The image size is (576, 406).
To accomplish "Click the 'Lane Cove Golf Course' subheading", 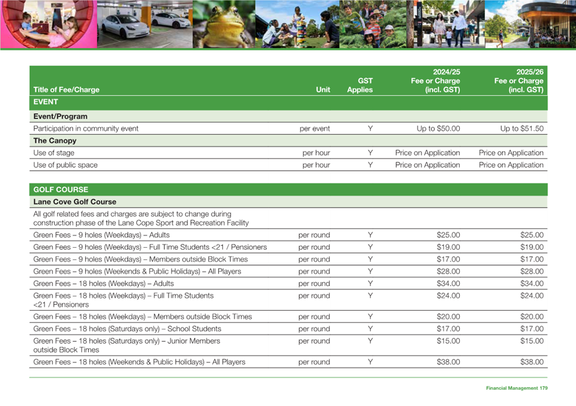I will (x=75, y=202).
